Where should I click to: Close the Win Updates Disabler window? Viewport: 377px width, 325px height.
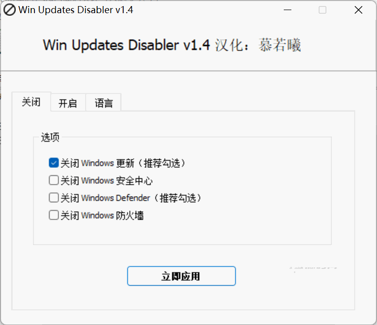(x=358, y=10)
